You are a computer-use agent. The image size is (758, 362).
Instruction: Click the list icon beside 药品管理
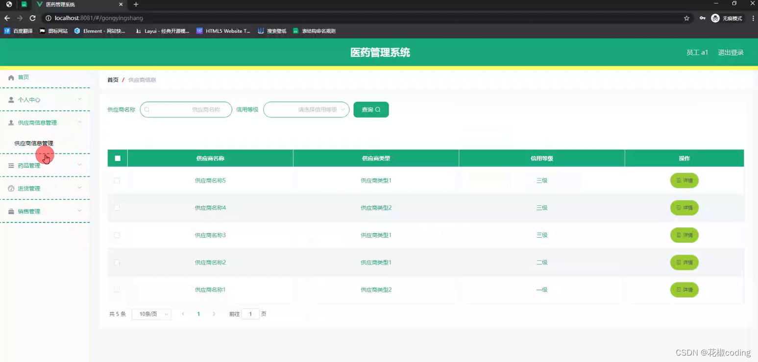click(x=11, y=166)
